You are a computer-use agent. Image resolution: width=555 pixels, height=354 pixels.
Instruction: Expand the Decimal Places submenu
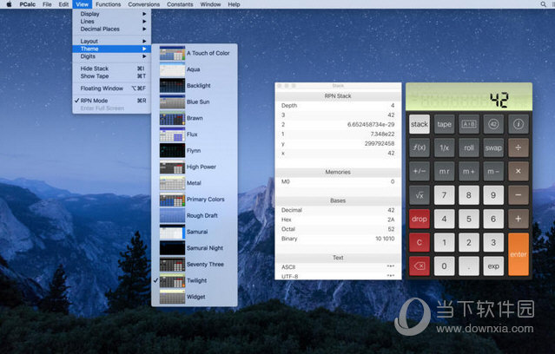click(x=111, y=29)
